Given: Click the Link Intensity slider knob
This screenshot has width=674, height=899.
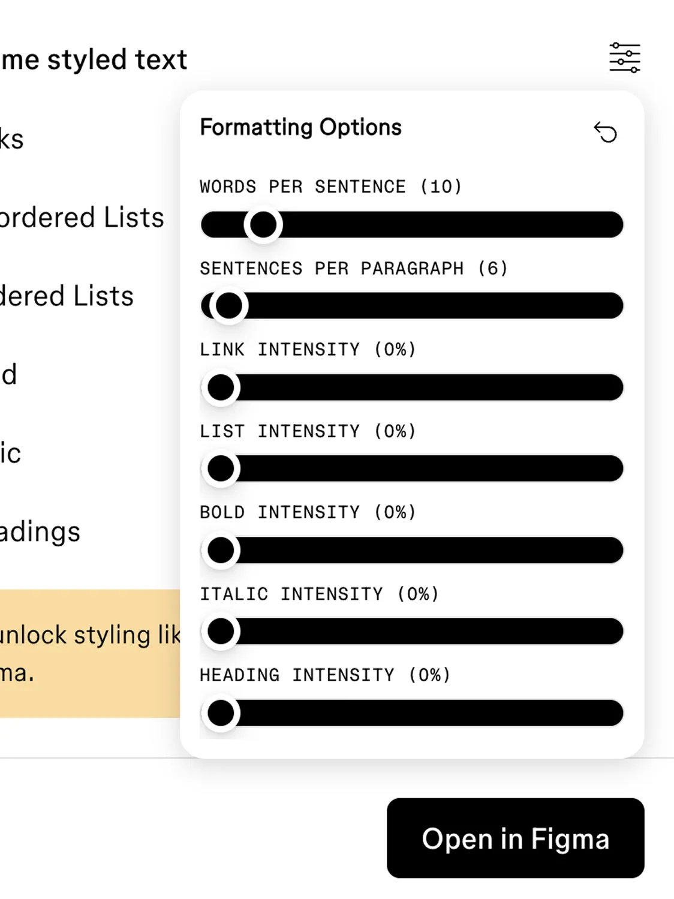Looking at the screenshot, I should pyautogui.click(x=221, y=387).
